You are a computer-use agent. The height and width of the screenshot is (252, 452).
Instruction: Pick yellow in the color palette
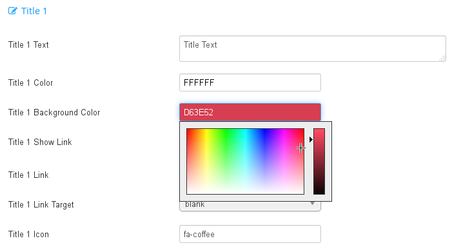pyautogui.click(x=206, y=135)
